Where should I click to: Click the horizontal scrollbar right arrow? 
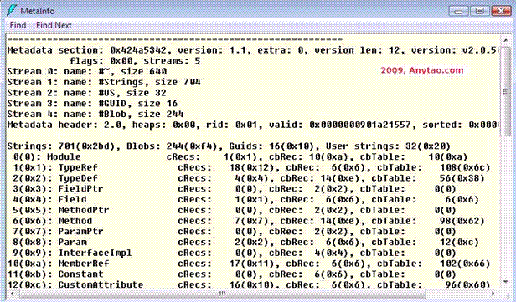(493, 293)
